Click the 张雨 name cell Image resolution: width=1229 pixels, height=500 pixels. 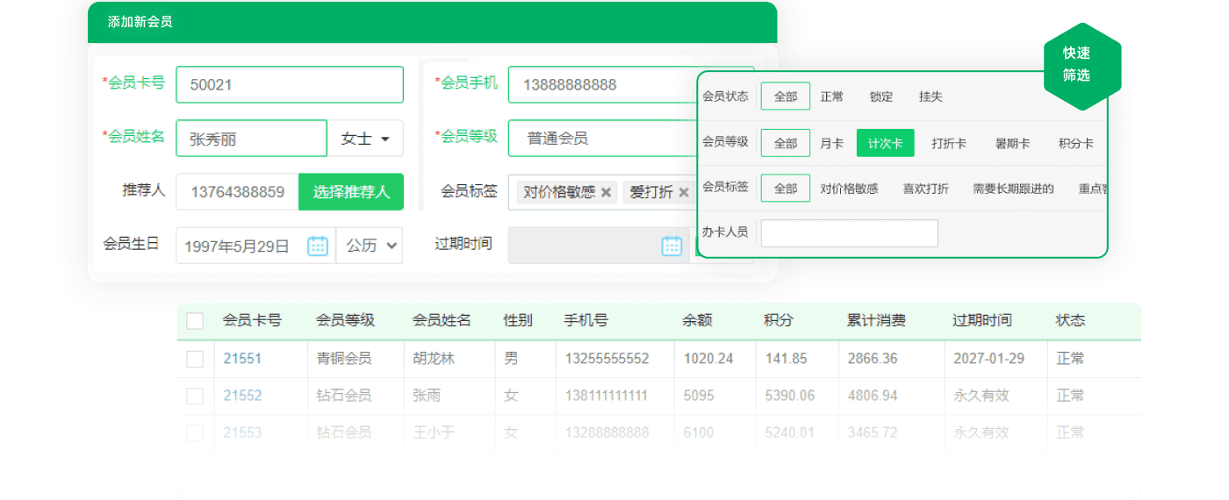pyautogui.click(x=427, y=396)
